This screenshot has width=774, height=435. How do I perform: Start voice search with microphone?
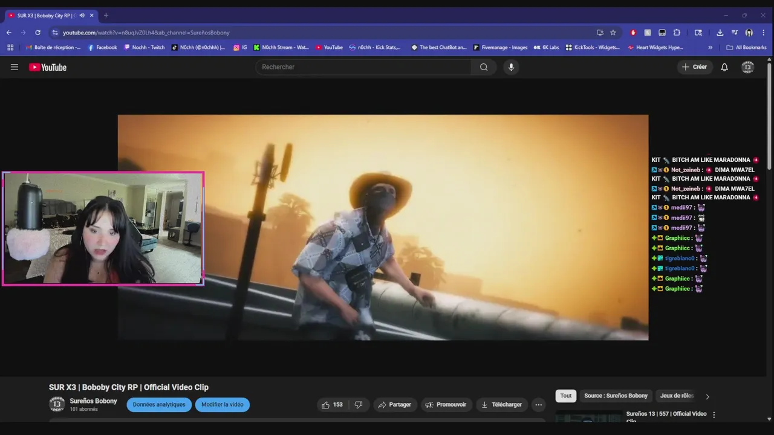[511, 67]
